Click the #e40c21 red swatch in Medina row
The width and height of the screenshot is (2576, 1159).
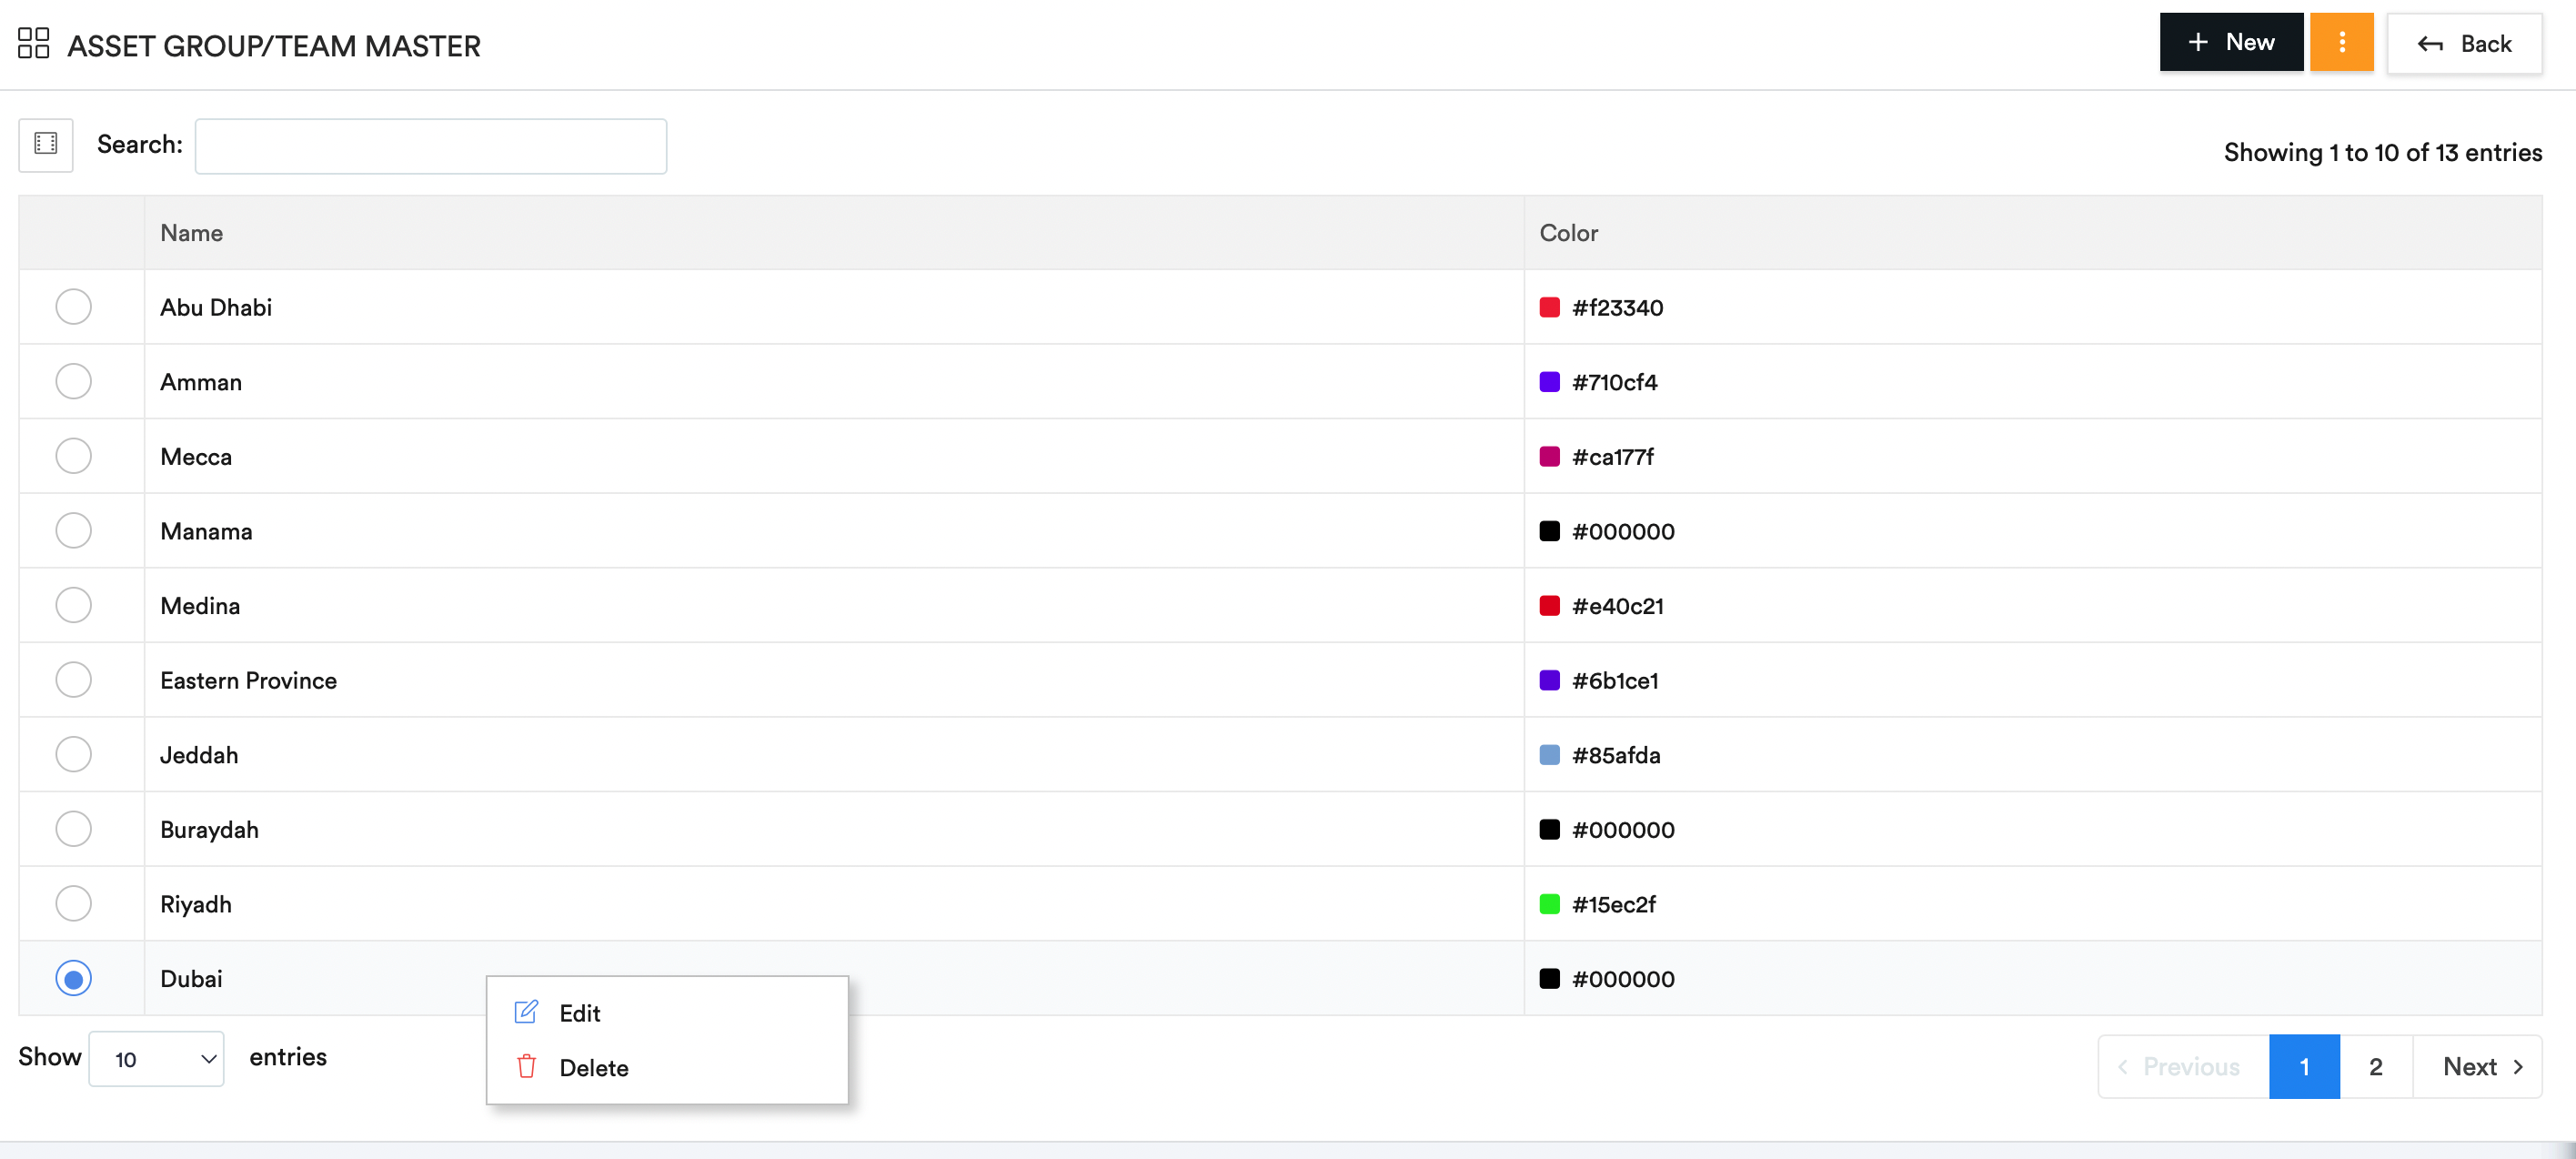pos(1549,605)
